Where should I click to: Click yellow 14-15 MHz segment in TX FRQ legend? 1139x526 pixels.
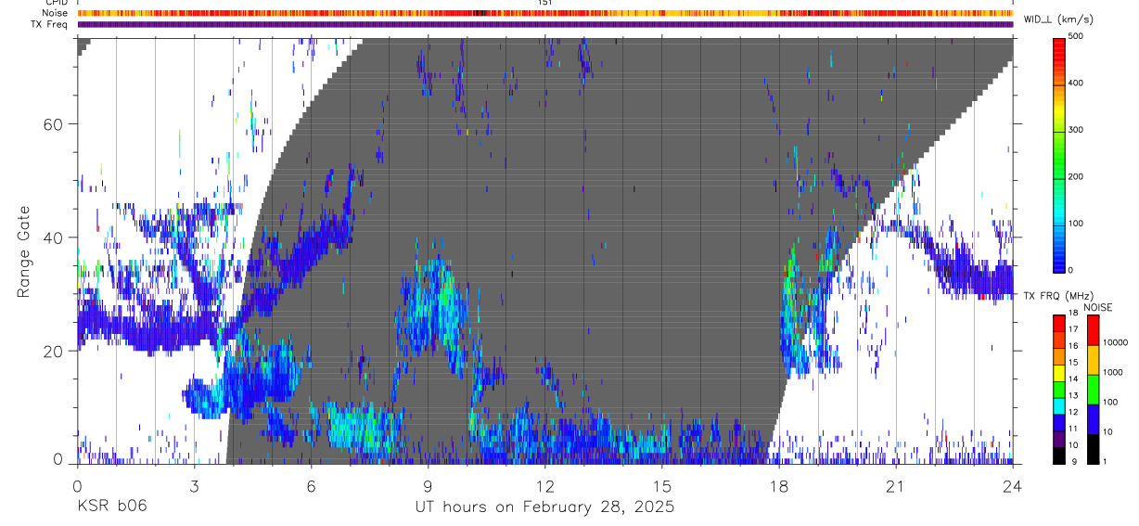point(1059,373)
